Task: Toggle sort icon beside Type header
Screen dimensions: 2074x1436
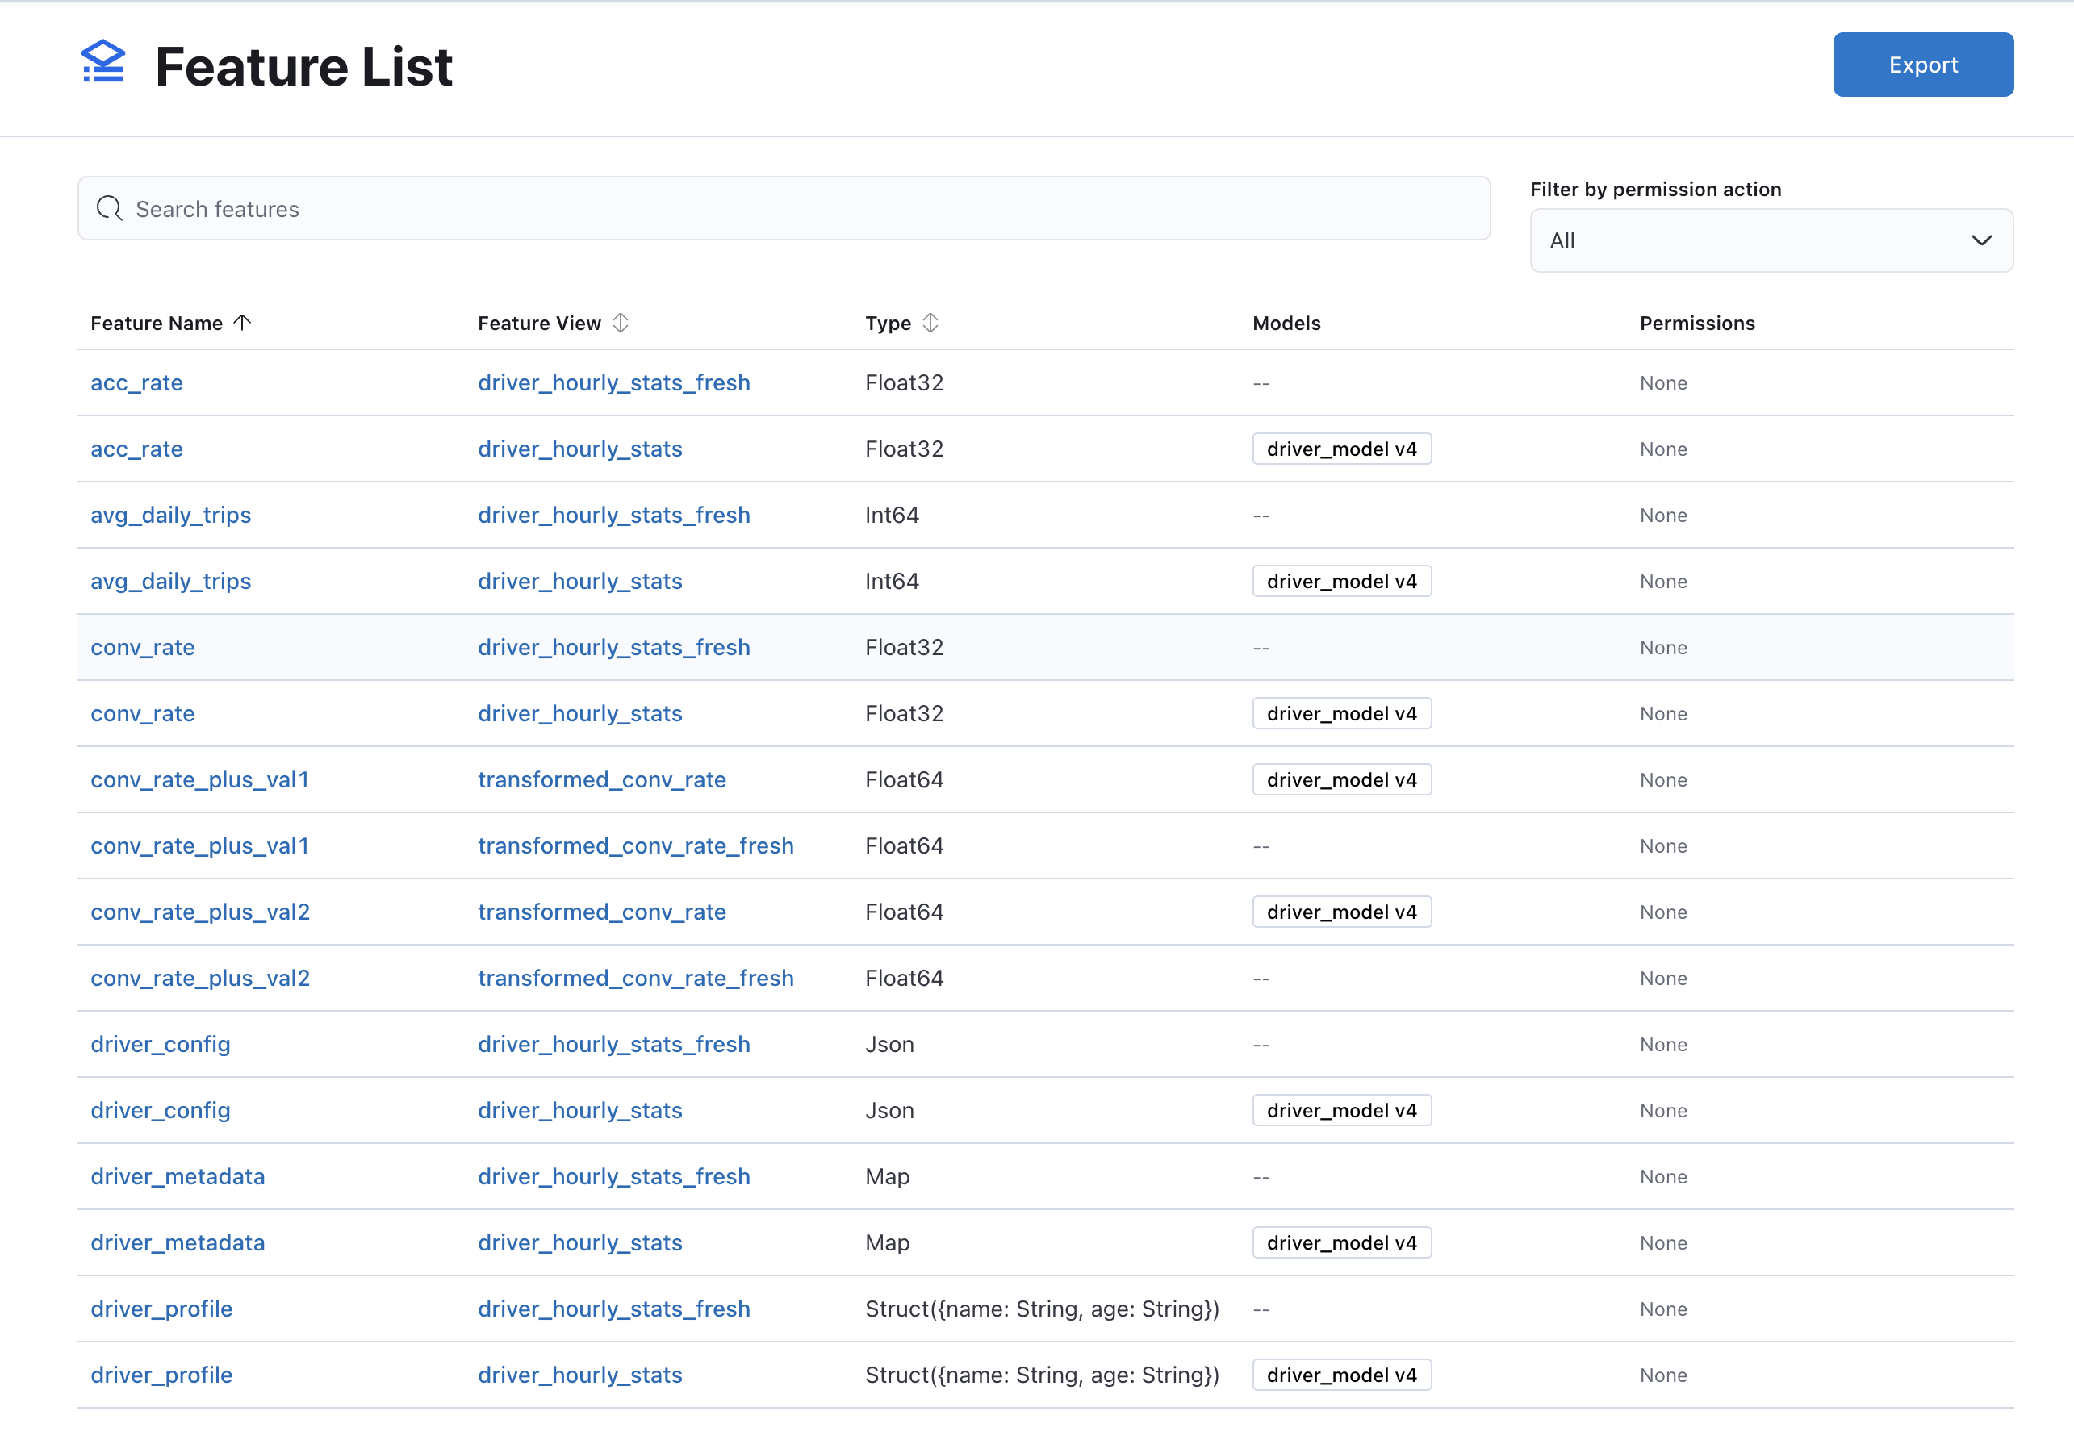Action: [930, 322]
